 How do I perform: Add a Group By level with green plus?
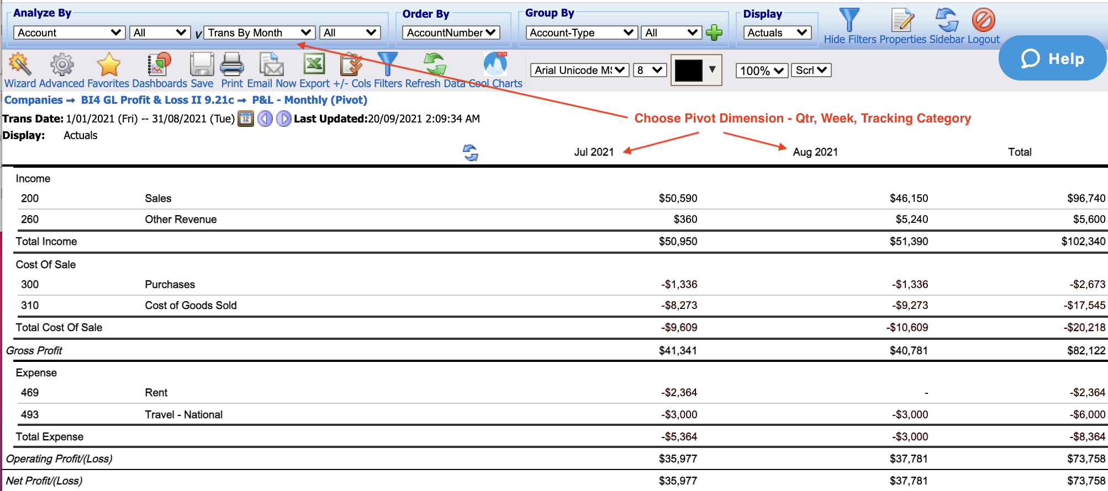click(714, 33)
